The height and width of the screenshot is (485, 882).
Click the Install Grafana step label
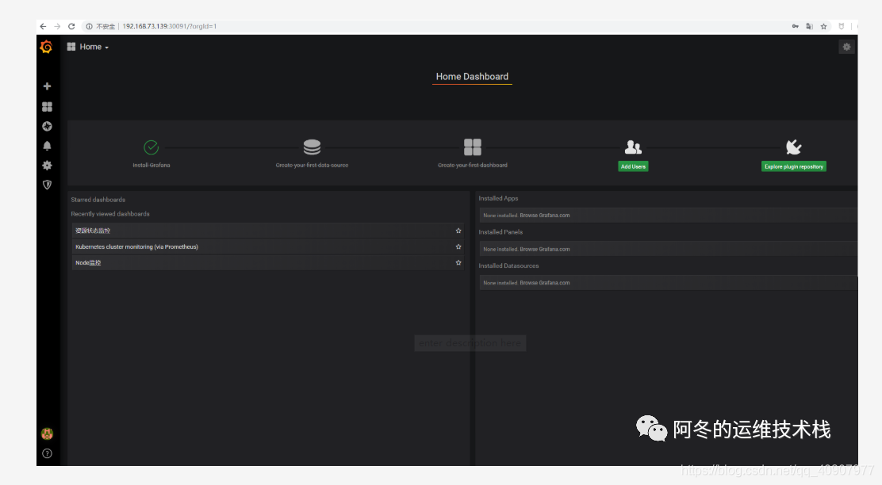click(x=151, y=165)
